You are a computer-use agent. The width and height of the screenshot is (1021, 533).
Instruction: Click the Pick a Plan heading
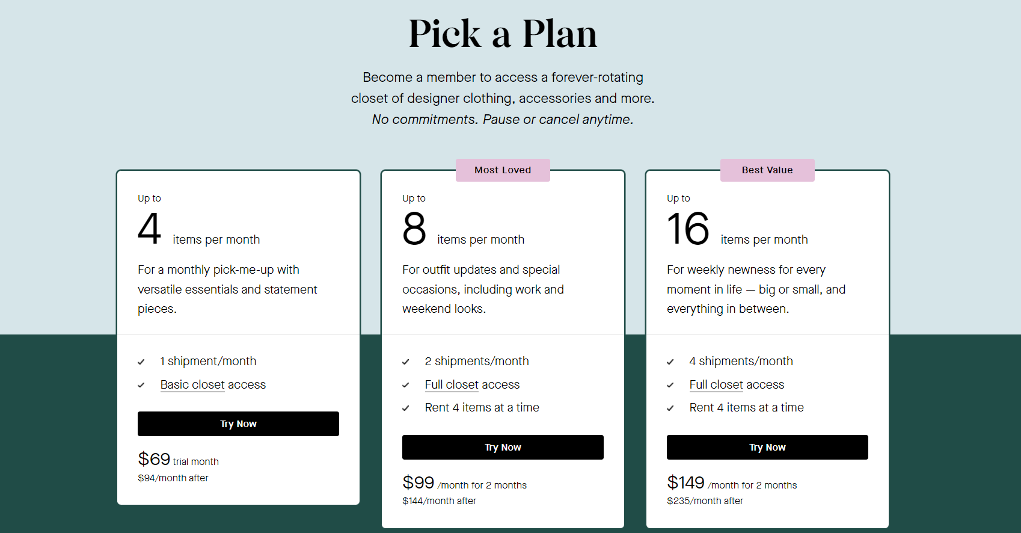tap(503, 34)
